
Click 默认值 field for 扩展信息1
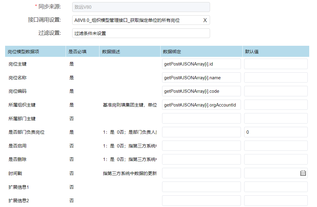(276, 187)
